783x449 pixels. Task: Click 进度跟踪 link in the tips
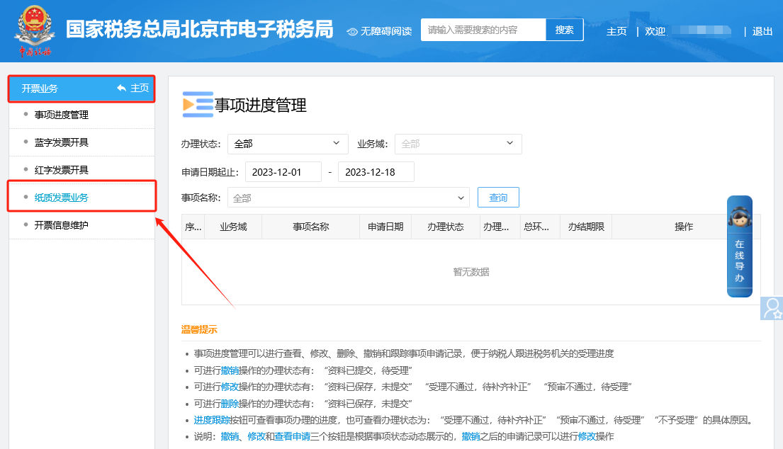[x=213, y=420]
